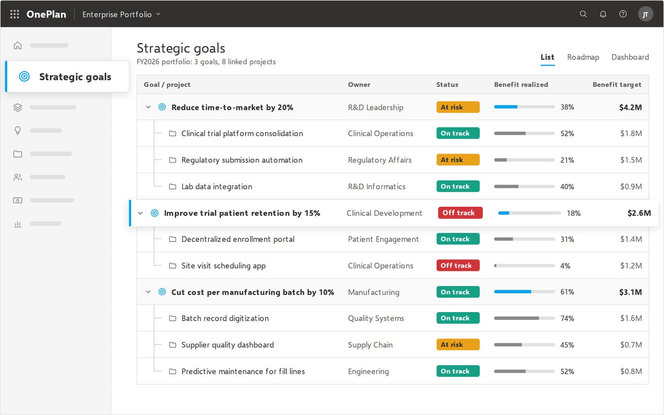Open the JT user avatar
664x415 pixels.
[x=645, y=14]
